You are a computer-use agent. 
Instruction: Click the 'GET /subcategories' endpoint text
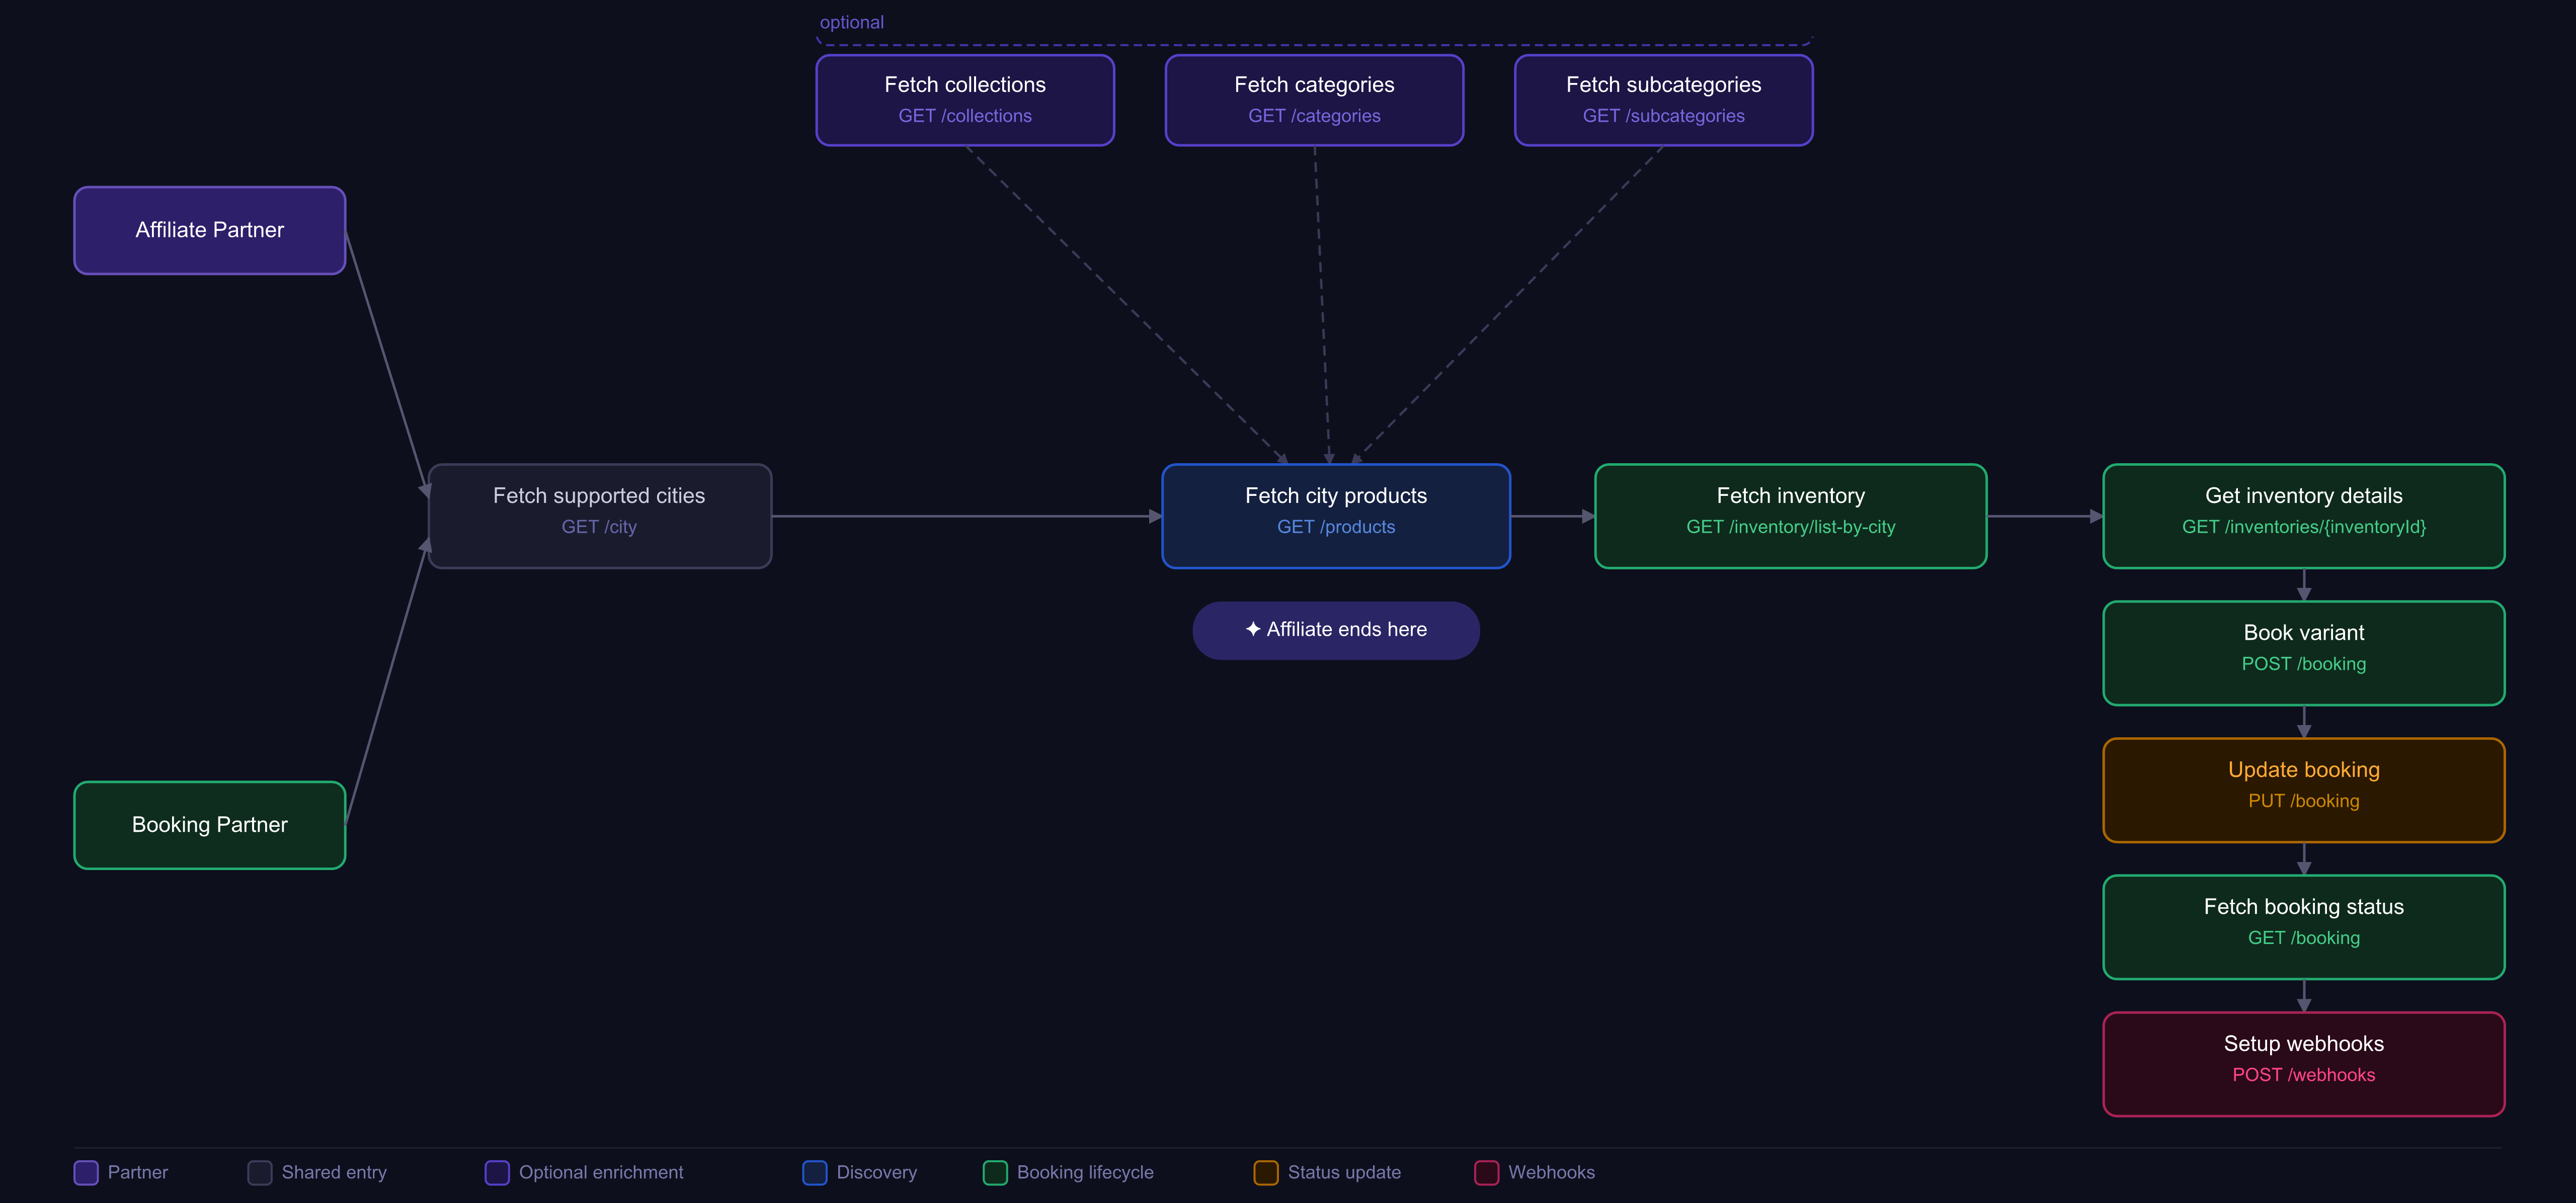click(x=1664, y=116)
